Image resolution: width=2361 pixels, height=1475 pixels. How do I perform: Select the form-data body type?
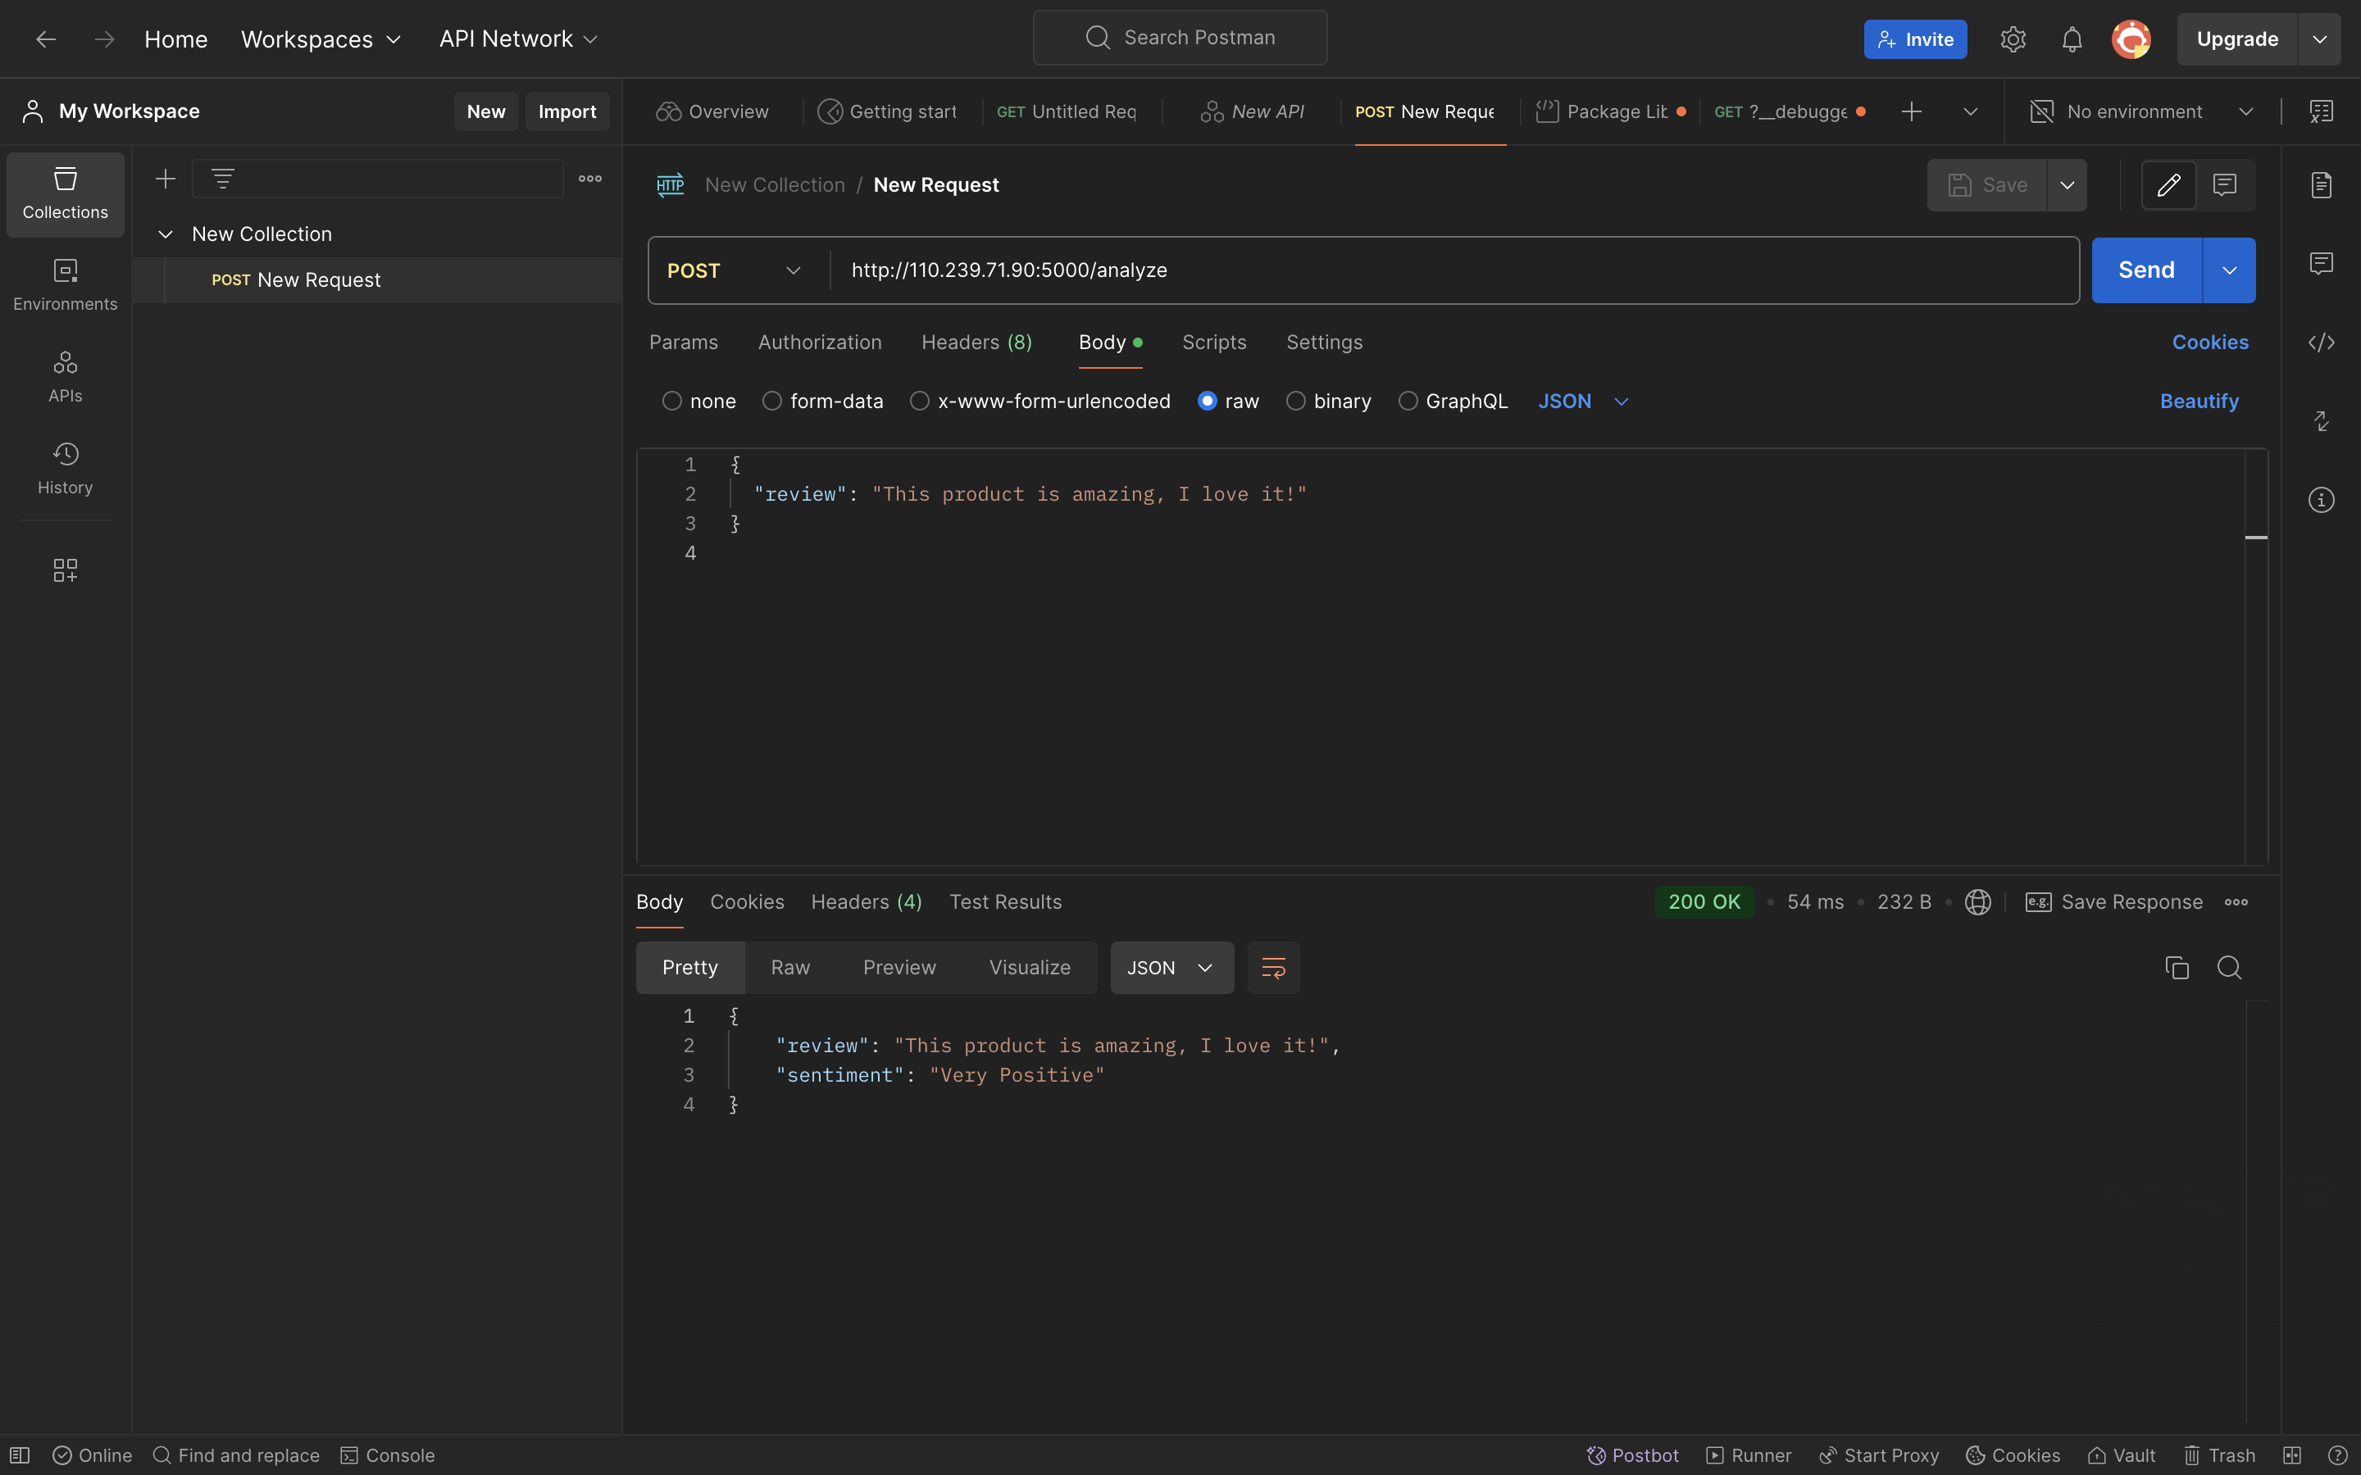coord(822,401)
